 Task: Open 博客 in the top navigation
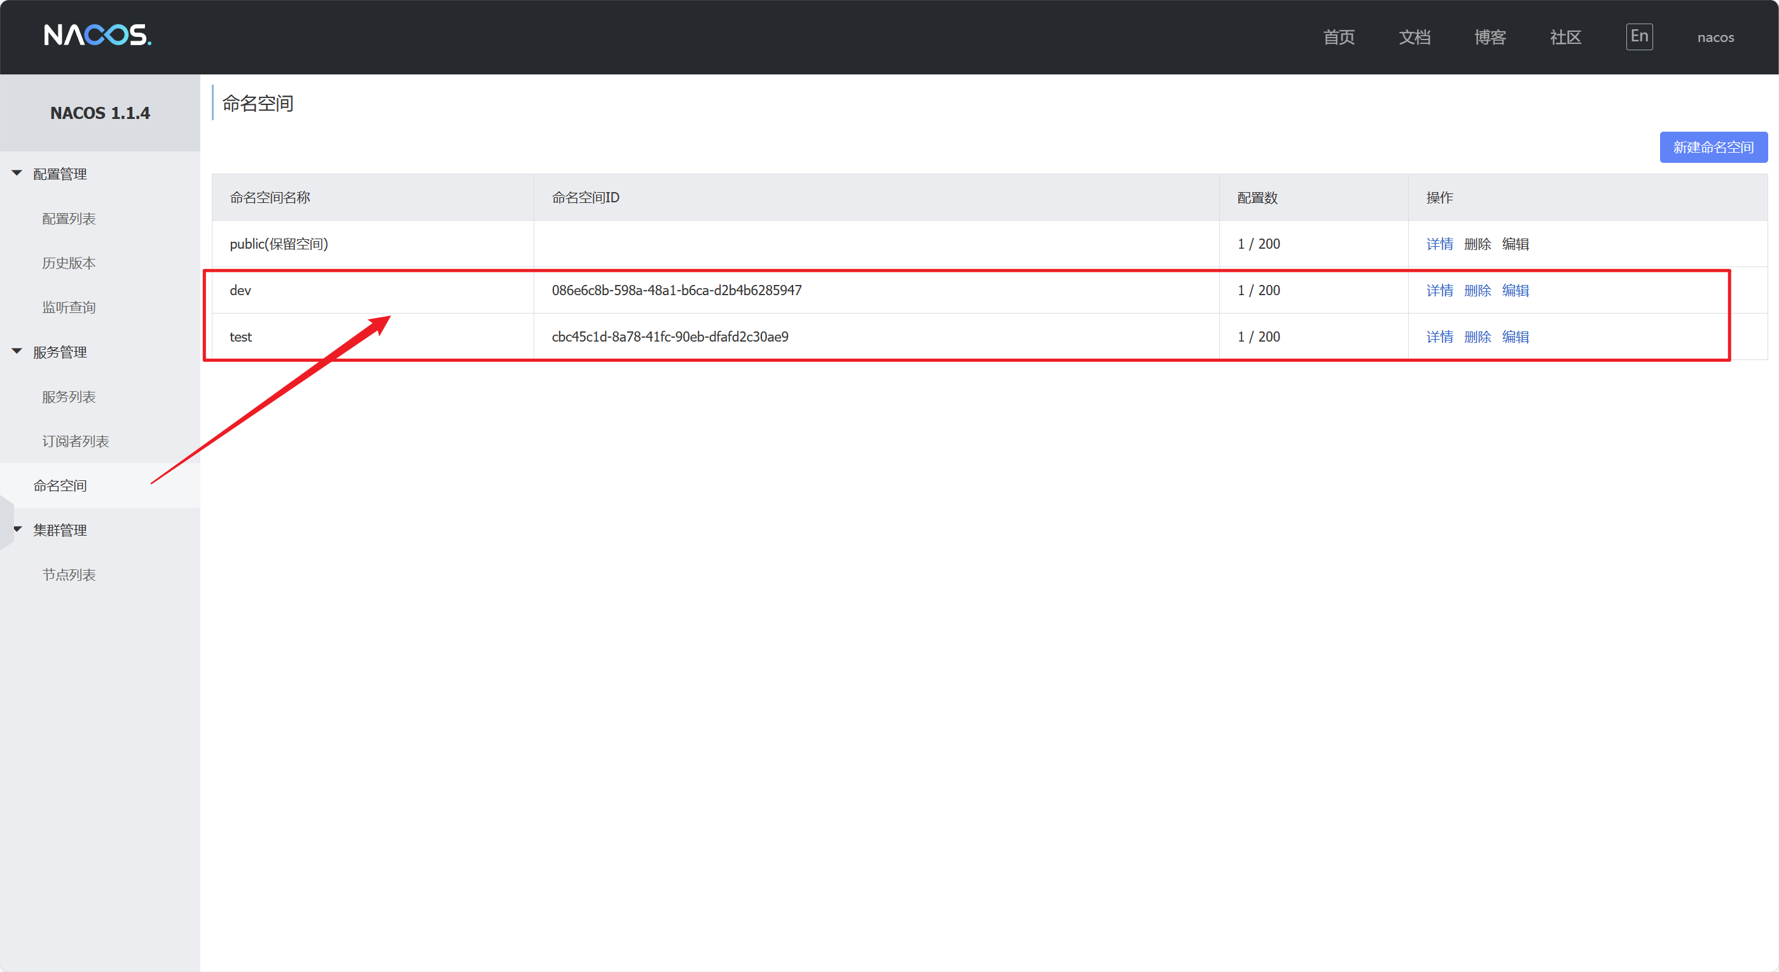coord(1490,37)
